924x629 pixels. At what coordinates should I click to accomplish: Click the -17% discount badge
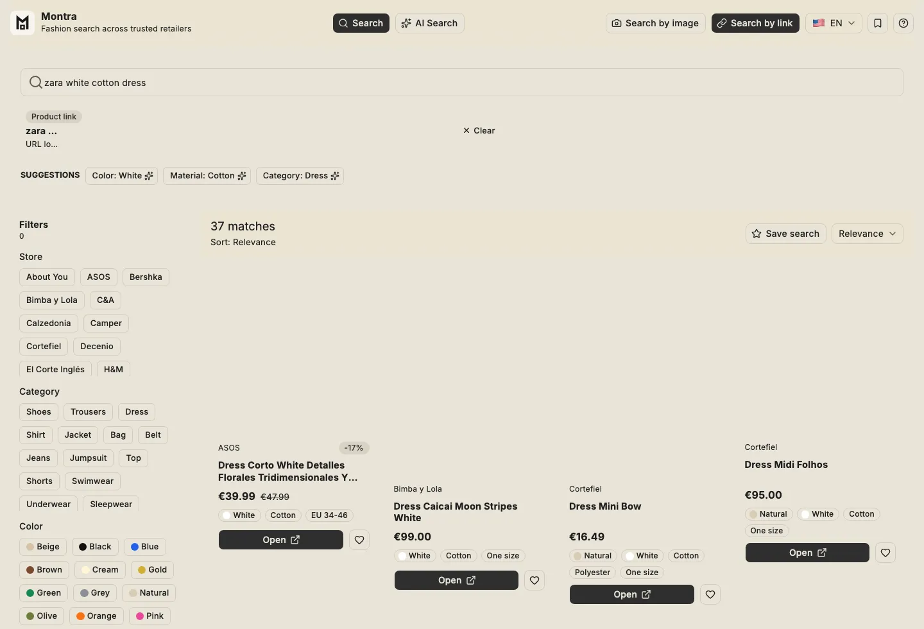tap(354, 448)
